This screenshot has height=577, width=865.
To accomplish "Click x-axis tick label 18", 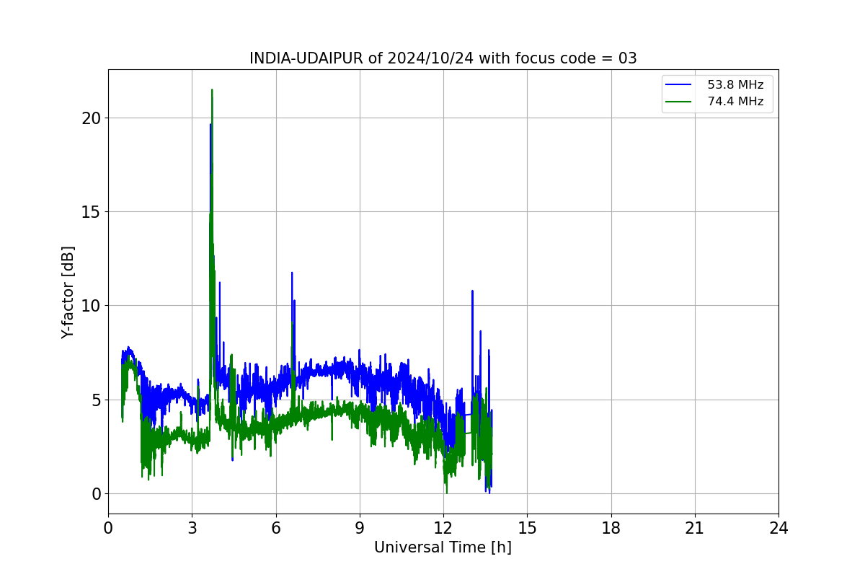I will [x=611, y=528].
